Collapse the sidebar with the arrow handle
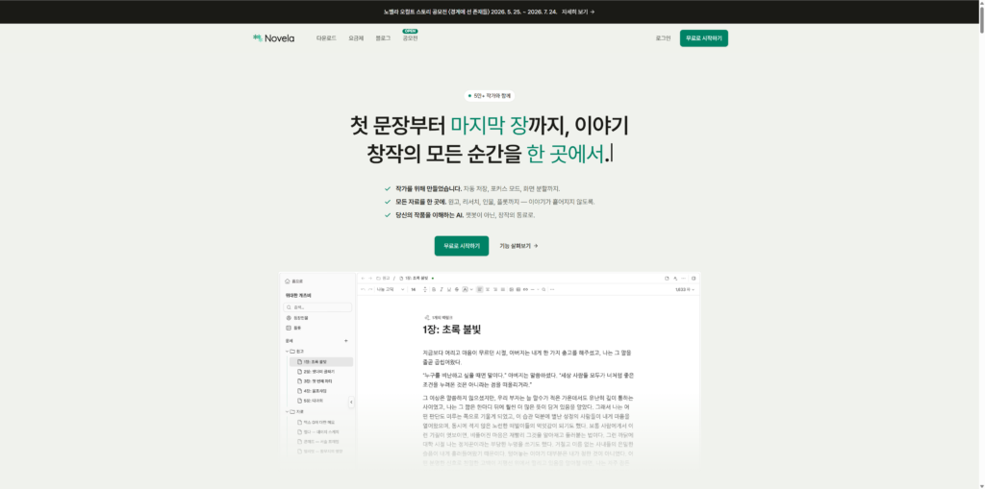 [351, 403]
